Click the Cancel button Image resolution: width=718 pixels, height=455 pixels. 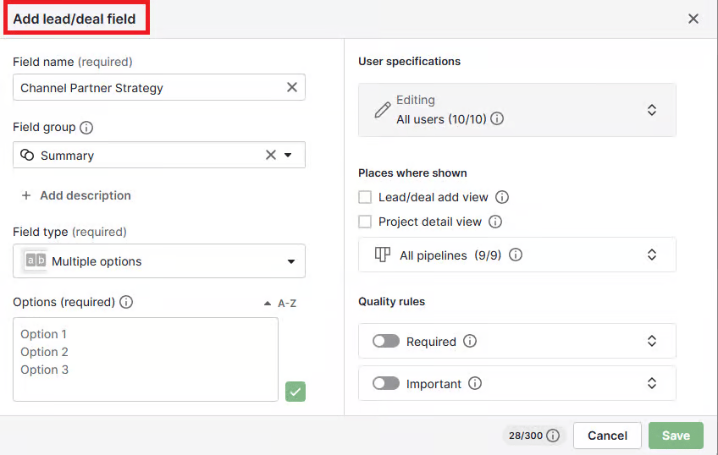[607, 436]
